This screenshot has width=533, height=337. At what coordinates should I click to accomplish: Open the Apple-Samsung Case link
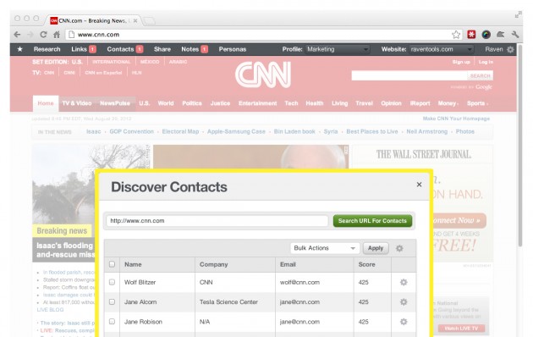click(236, 131)
